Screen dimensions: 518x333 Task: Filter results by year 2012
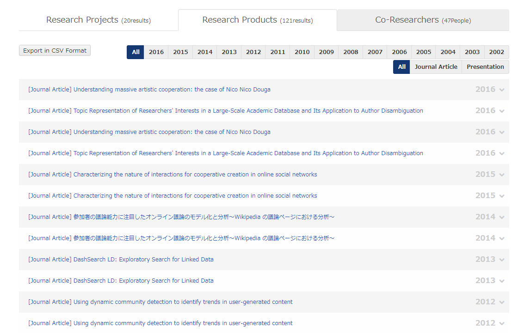[x=253, y=52]
